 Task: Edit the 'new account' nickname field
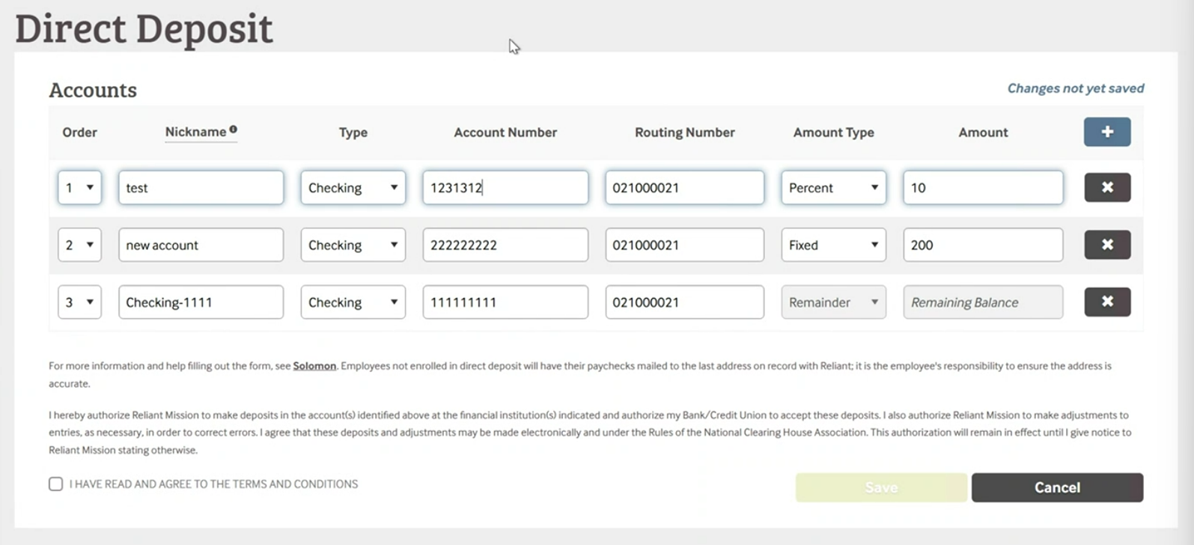201,245
